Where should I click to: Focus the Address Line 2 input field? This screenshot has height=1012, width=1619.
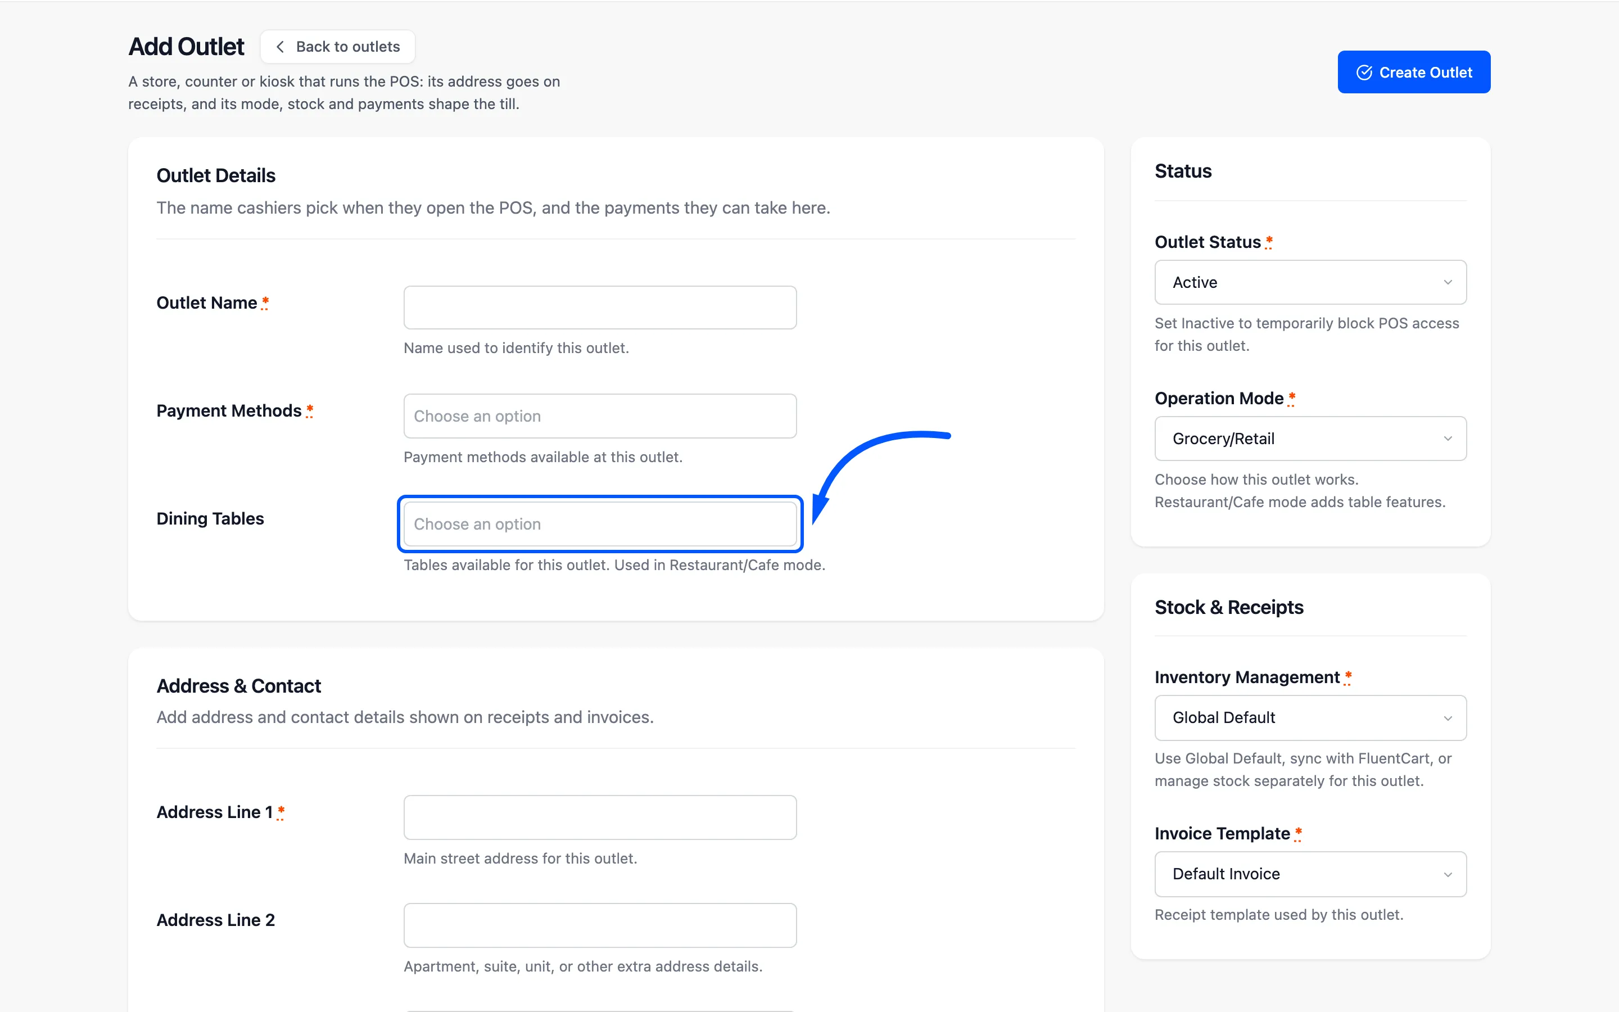coord(600,925)
